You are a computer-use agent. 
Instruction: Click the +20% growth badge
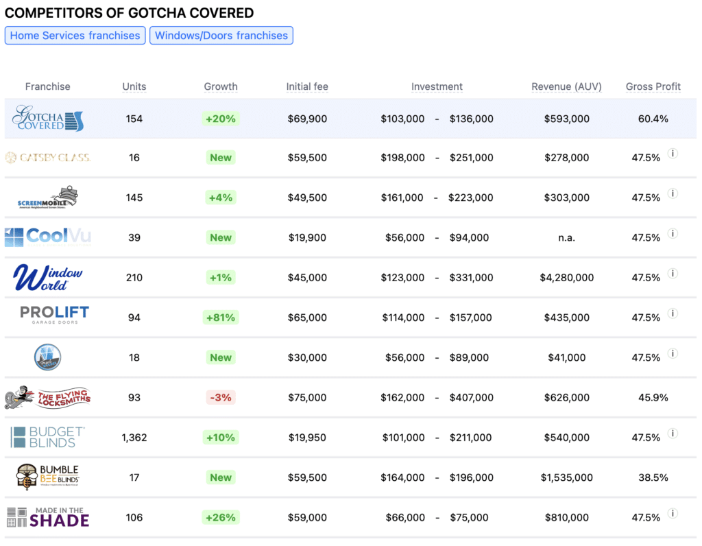coord(221,119)
